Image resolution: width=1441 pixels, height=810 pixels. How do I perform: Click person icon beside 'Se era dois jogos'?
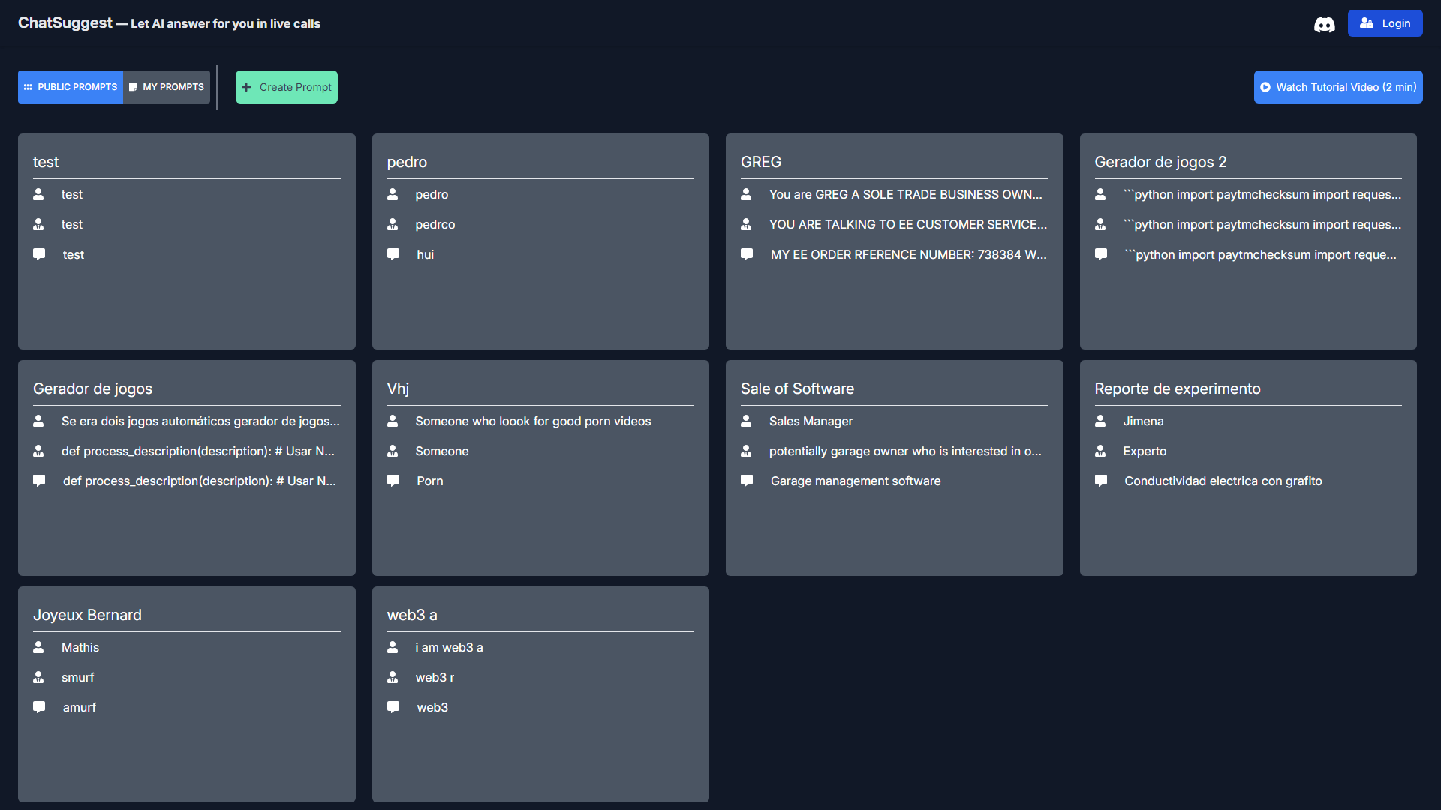[x=38, y=421]
